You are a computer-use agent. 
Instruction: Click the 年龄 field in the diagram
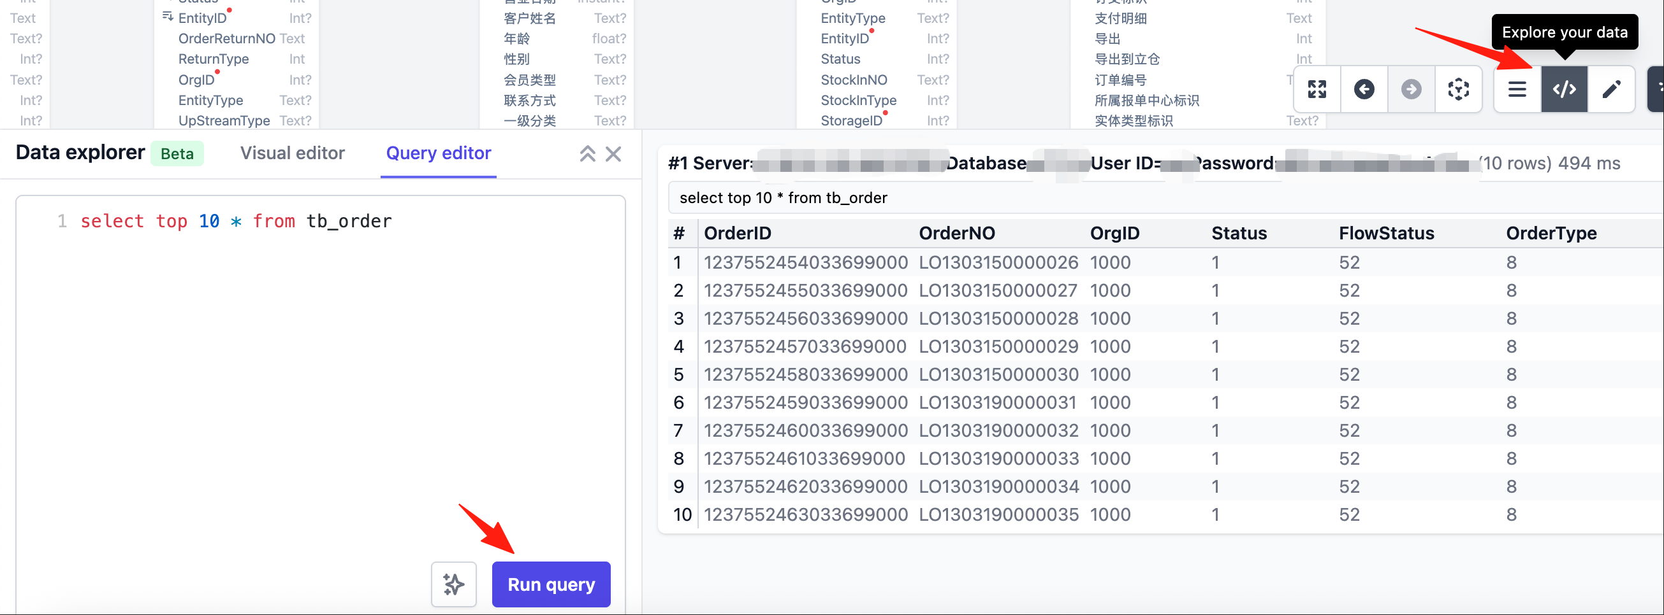pos(516,39)
